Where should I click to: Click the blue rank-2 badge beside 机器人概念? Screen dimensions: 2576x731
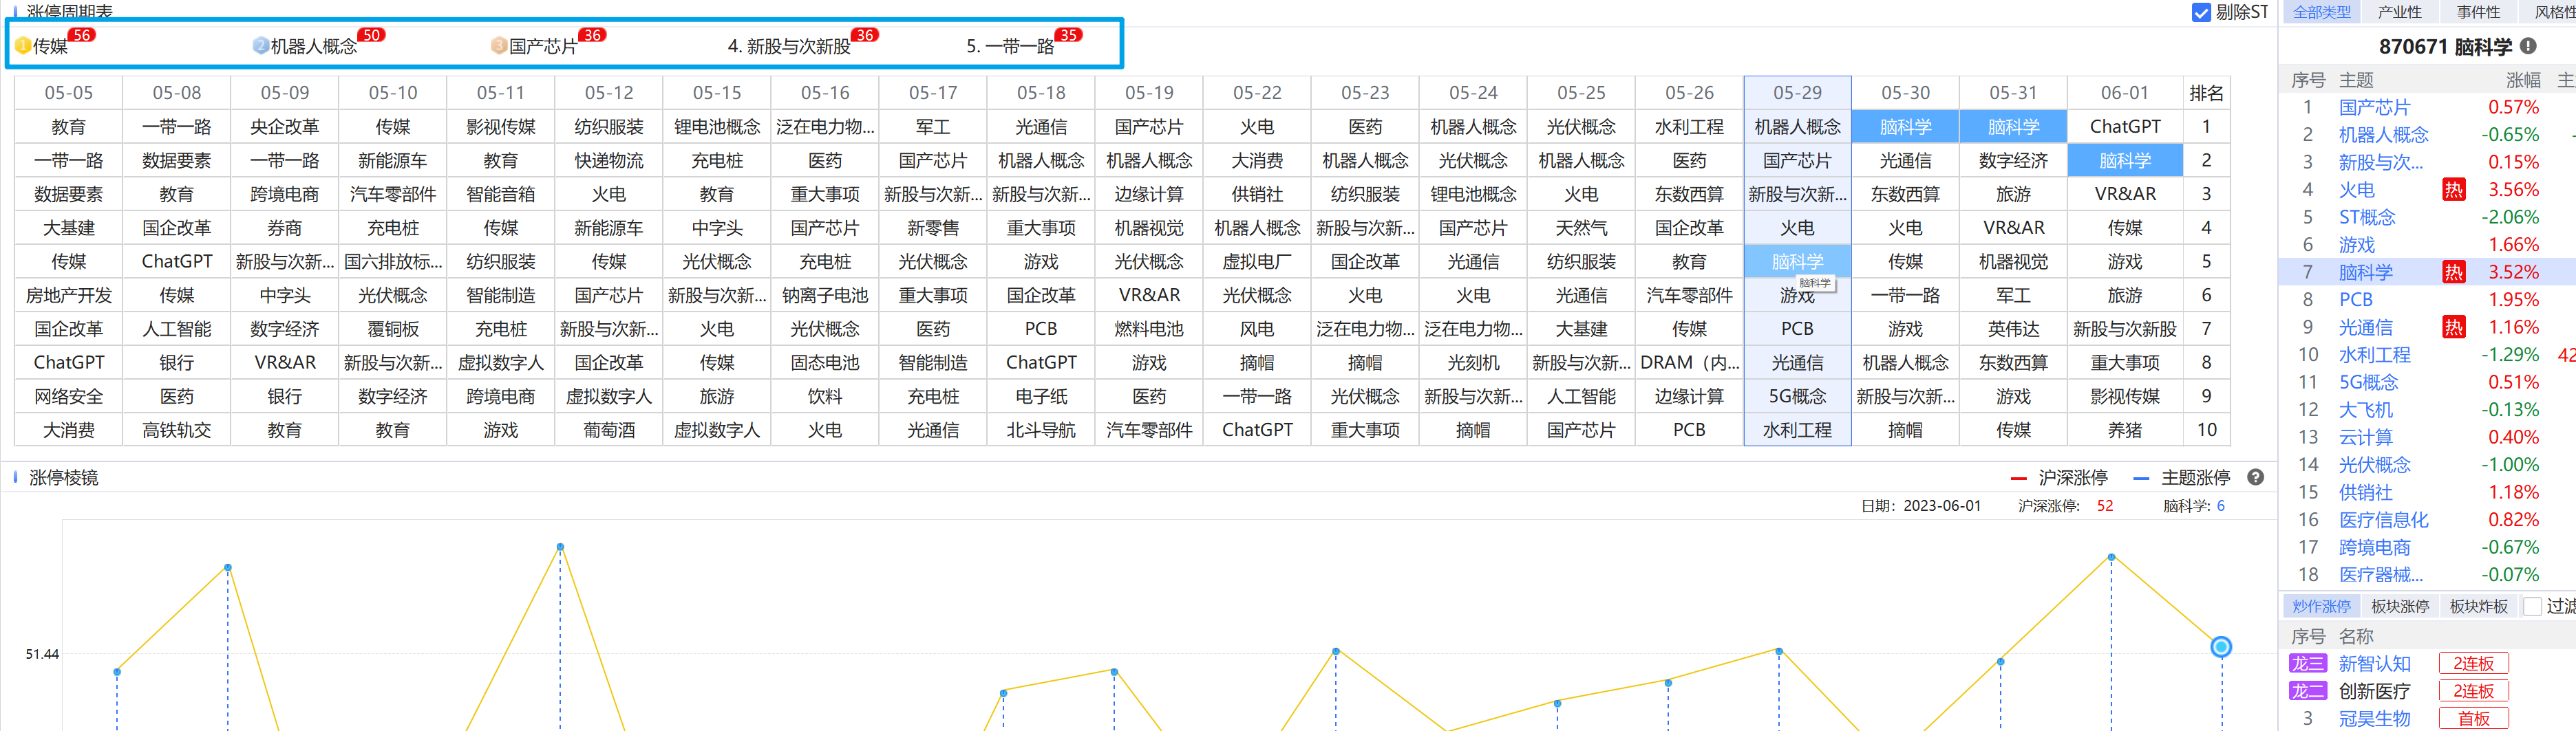click(260, 46)
